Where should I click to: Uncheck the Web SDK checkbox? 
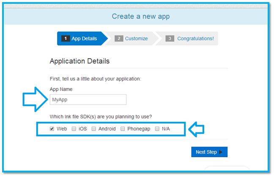click(x=52, y=129)
